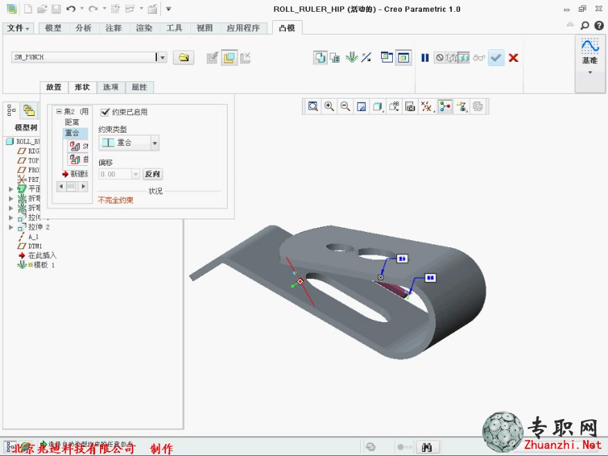The image size is (608, 456).
Task: Open the 选项 panel tab
Action: (111, 87)
